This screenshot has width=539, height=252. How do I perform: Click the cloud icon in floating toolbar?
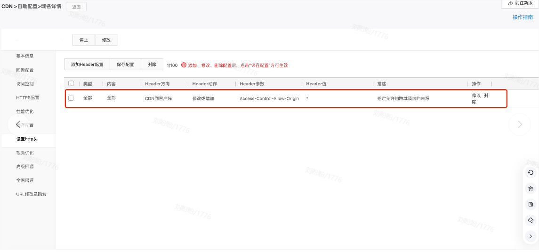pyautogui.click(x=531, y=220)
